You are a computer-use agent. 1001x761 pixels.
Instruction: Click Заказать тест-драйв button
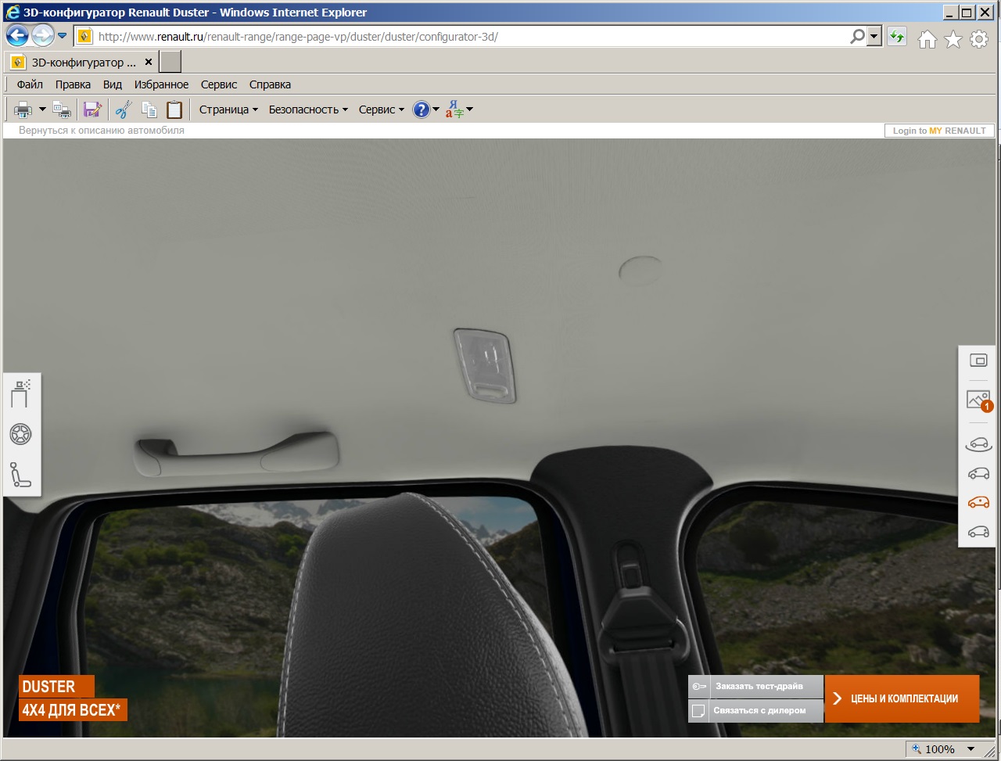coord(757,686)
